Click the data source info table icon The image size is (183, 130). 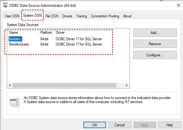[15, 102]
